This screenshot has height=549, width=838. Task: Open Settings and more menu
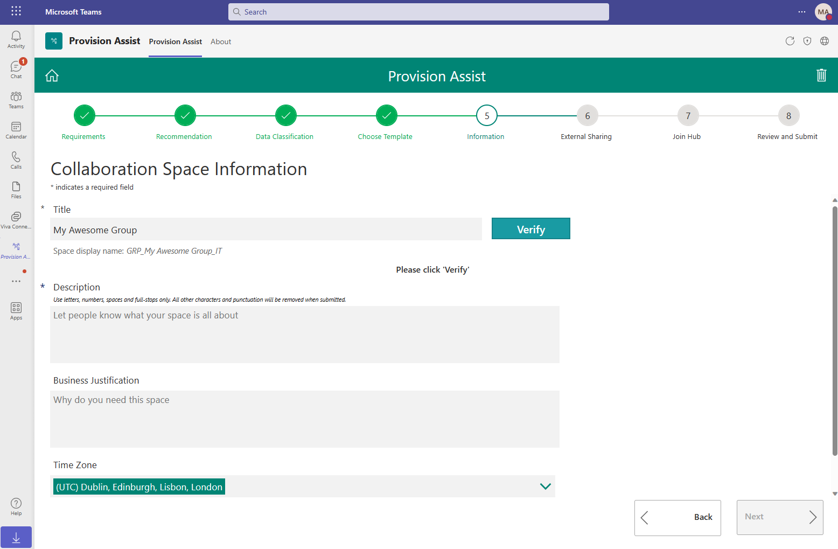click(802, 12)
